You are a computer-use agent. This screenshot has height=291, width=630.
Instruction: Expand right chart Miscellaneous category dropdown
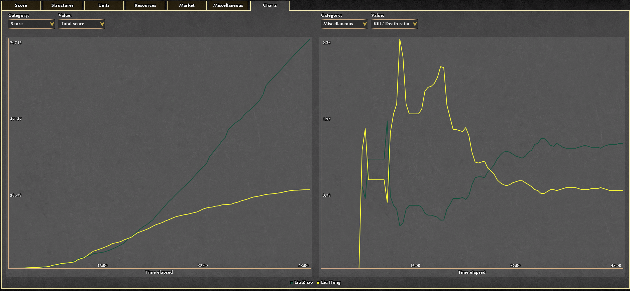click(344, 24)
